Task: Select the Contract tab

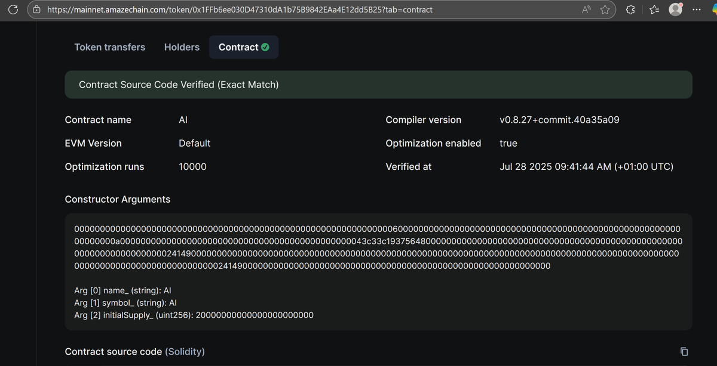Action: (x=244, y=47)
